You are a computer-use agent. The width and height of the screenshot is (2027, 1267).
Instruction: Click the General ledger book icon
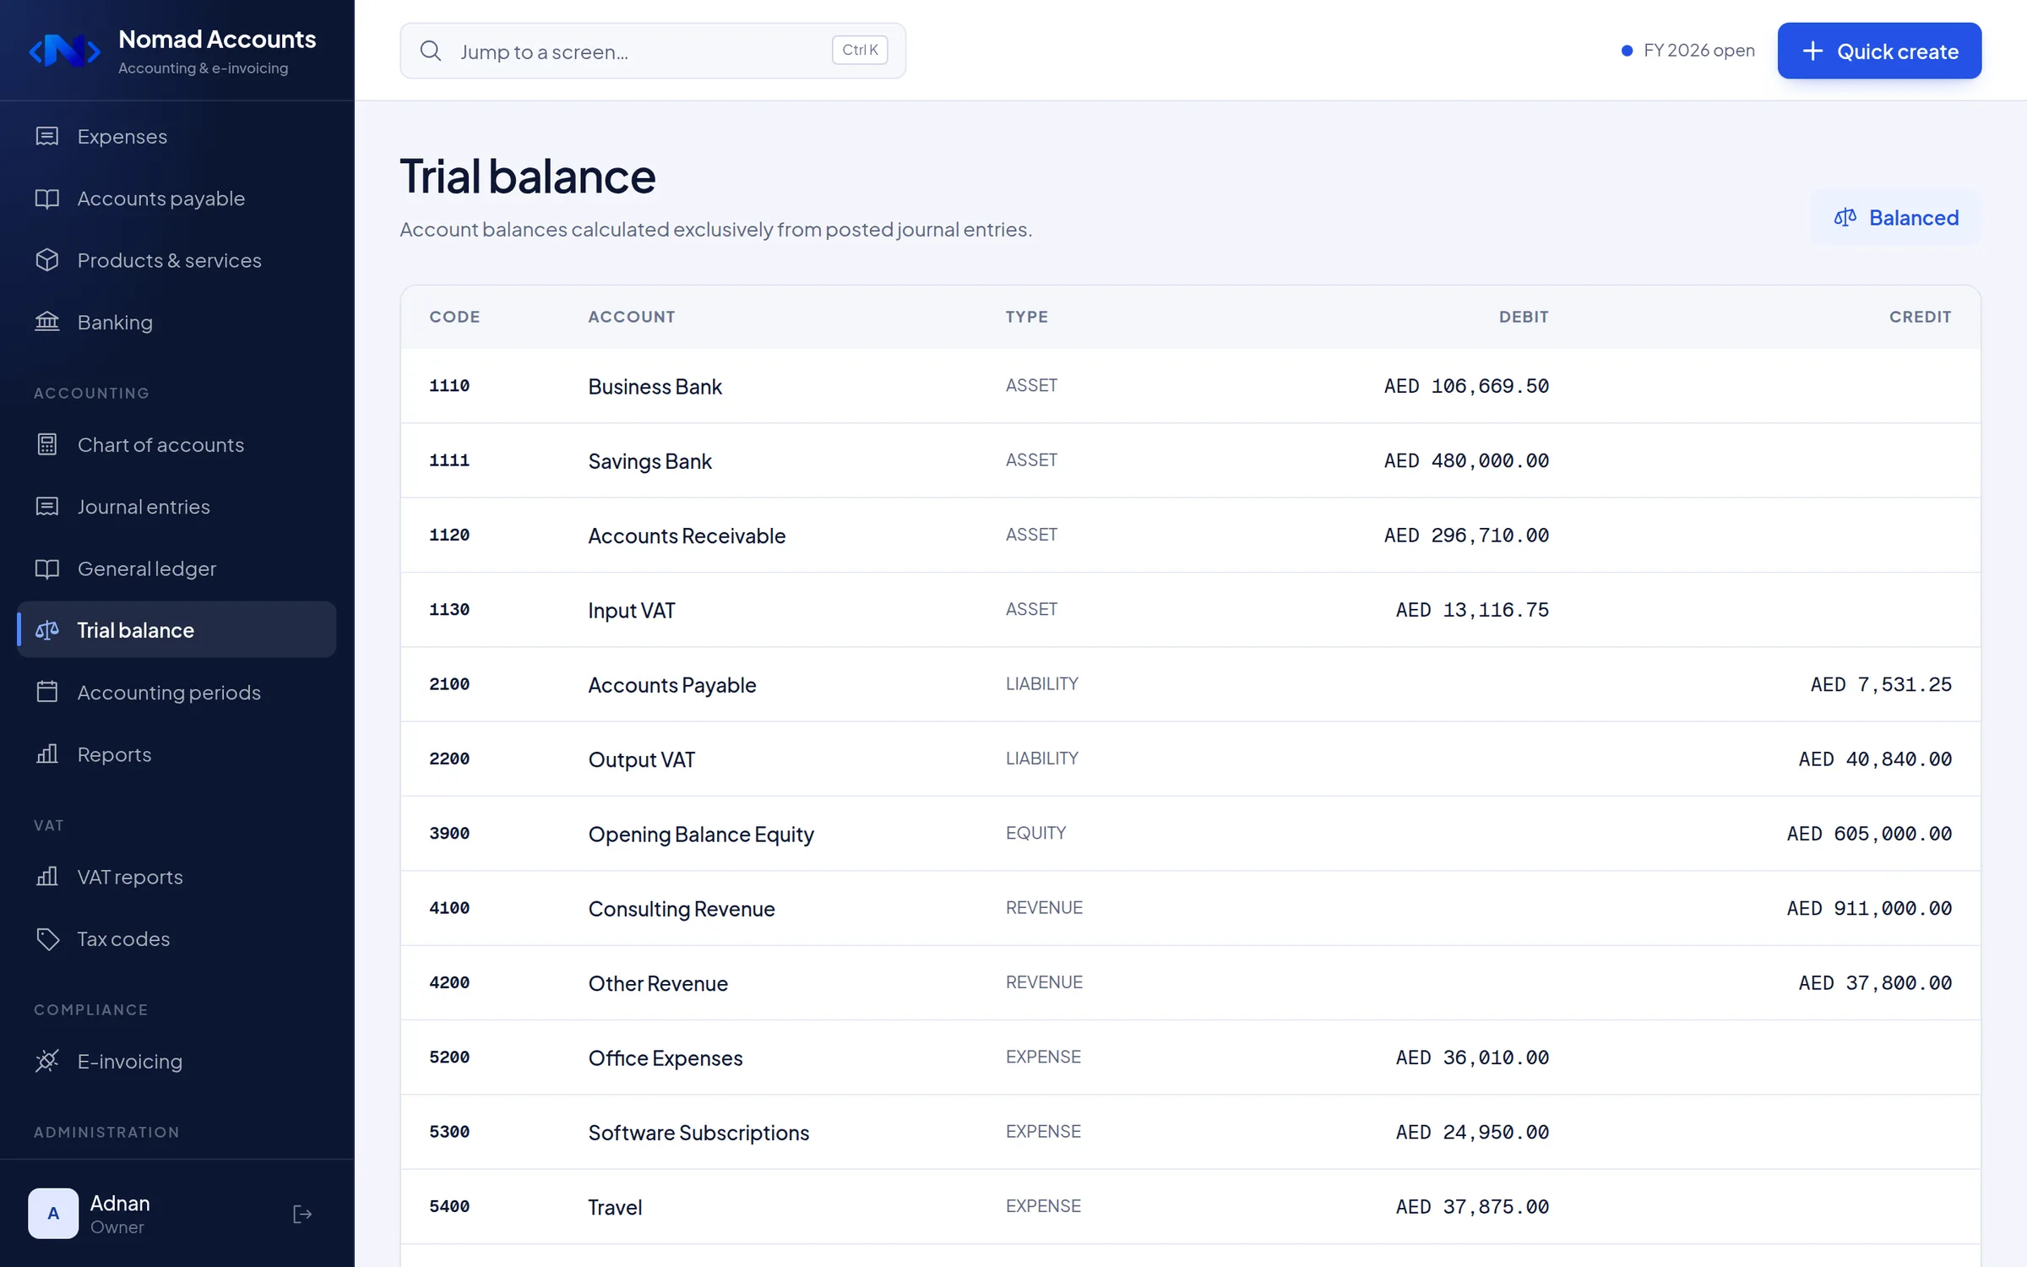click(x=47, y=568)
